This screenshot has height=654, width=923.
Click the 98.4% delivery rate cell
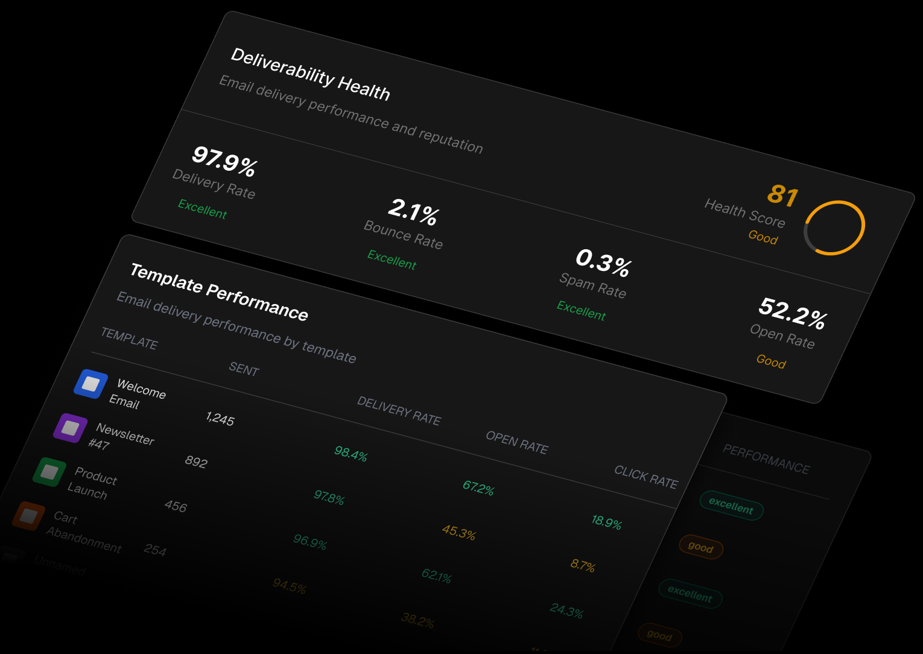tap(351, 453)
